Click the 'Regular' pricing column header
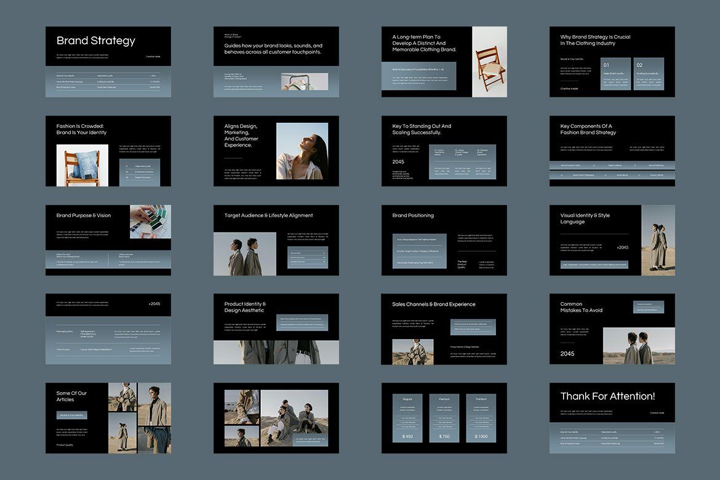The height and width of the screenshot is (480, 720). pos(407,399)
